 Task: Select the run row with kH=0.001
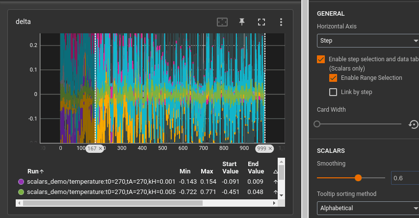click(x=146, y=182)
